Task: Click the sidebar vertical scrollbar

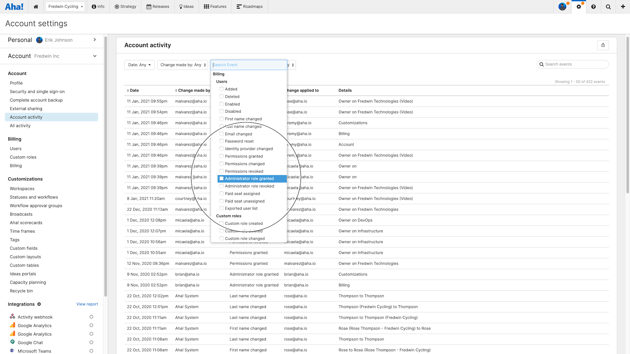Action: 106,166
